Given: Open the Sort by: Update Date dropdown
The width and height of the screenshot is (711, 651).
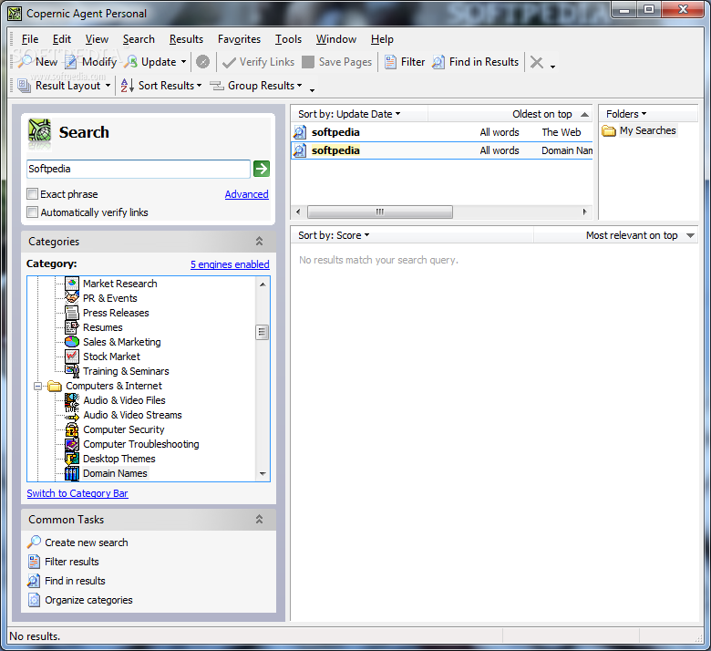Looking at the screenshot, I should [349, 114].
